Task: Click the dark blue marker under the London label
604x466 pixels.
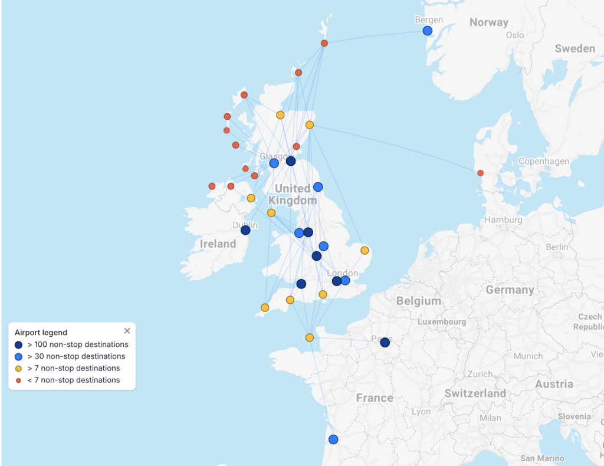Action: 337,281
